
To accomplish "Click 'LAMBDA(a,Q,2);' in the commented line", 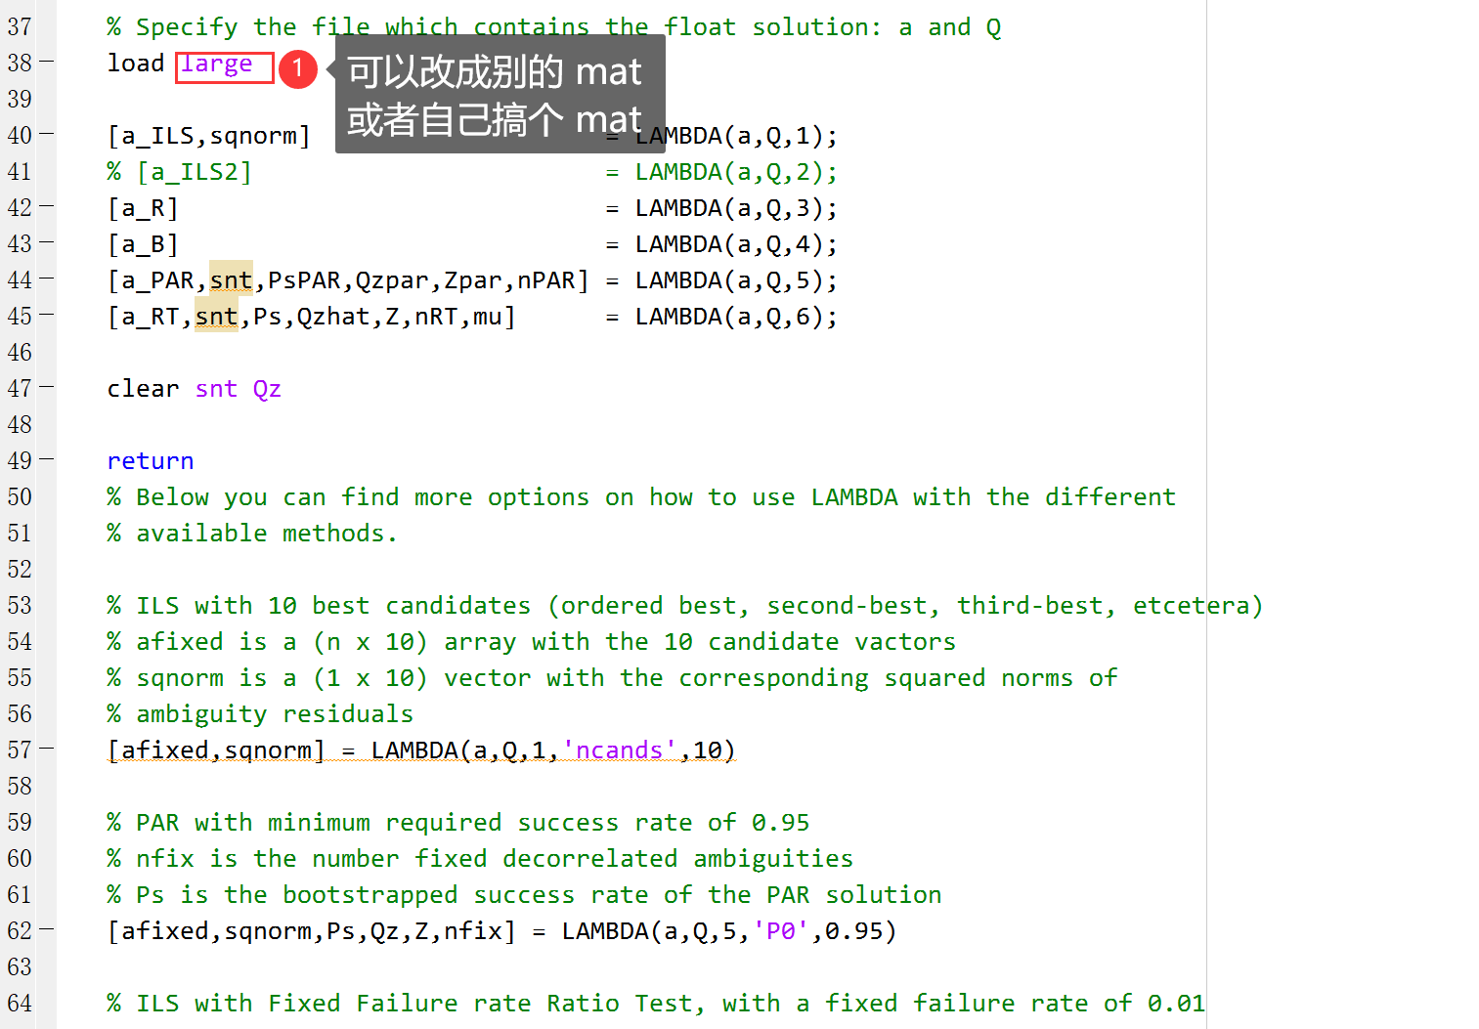I will [736, 172].
